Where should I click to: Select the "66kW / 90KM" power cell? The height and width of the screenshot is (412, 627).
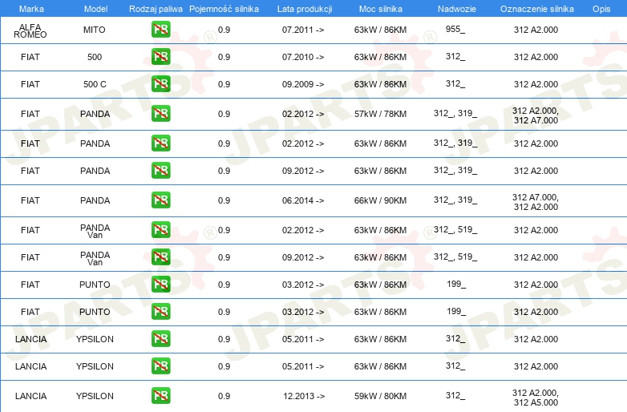380,200
